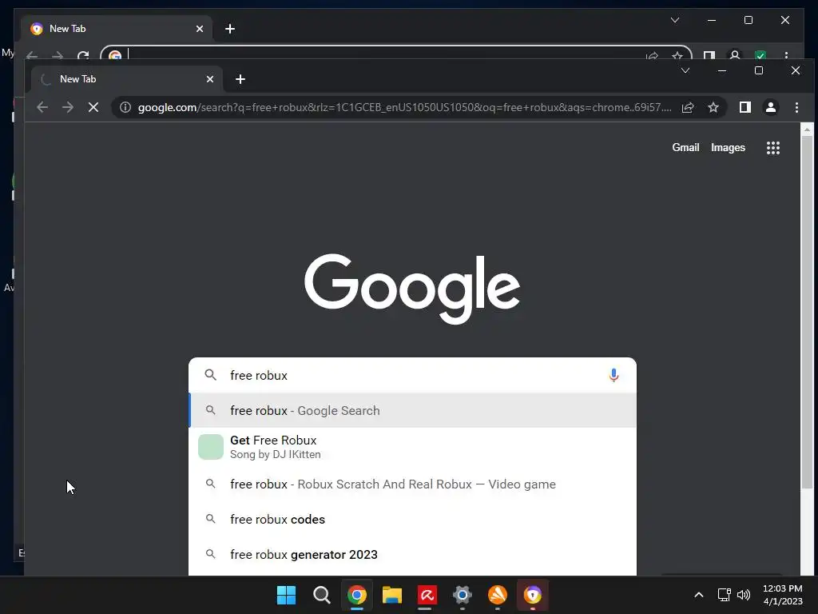Open the Google apps grid
Image resolution: width=818 pixels, height=614 pixels.
coord(773,148)
